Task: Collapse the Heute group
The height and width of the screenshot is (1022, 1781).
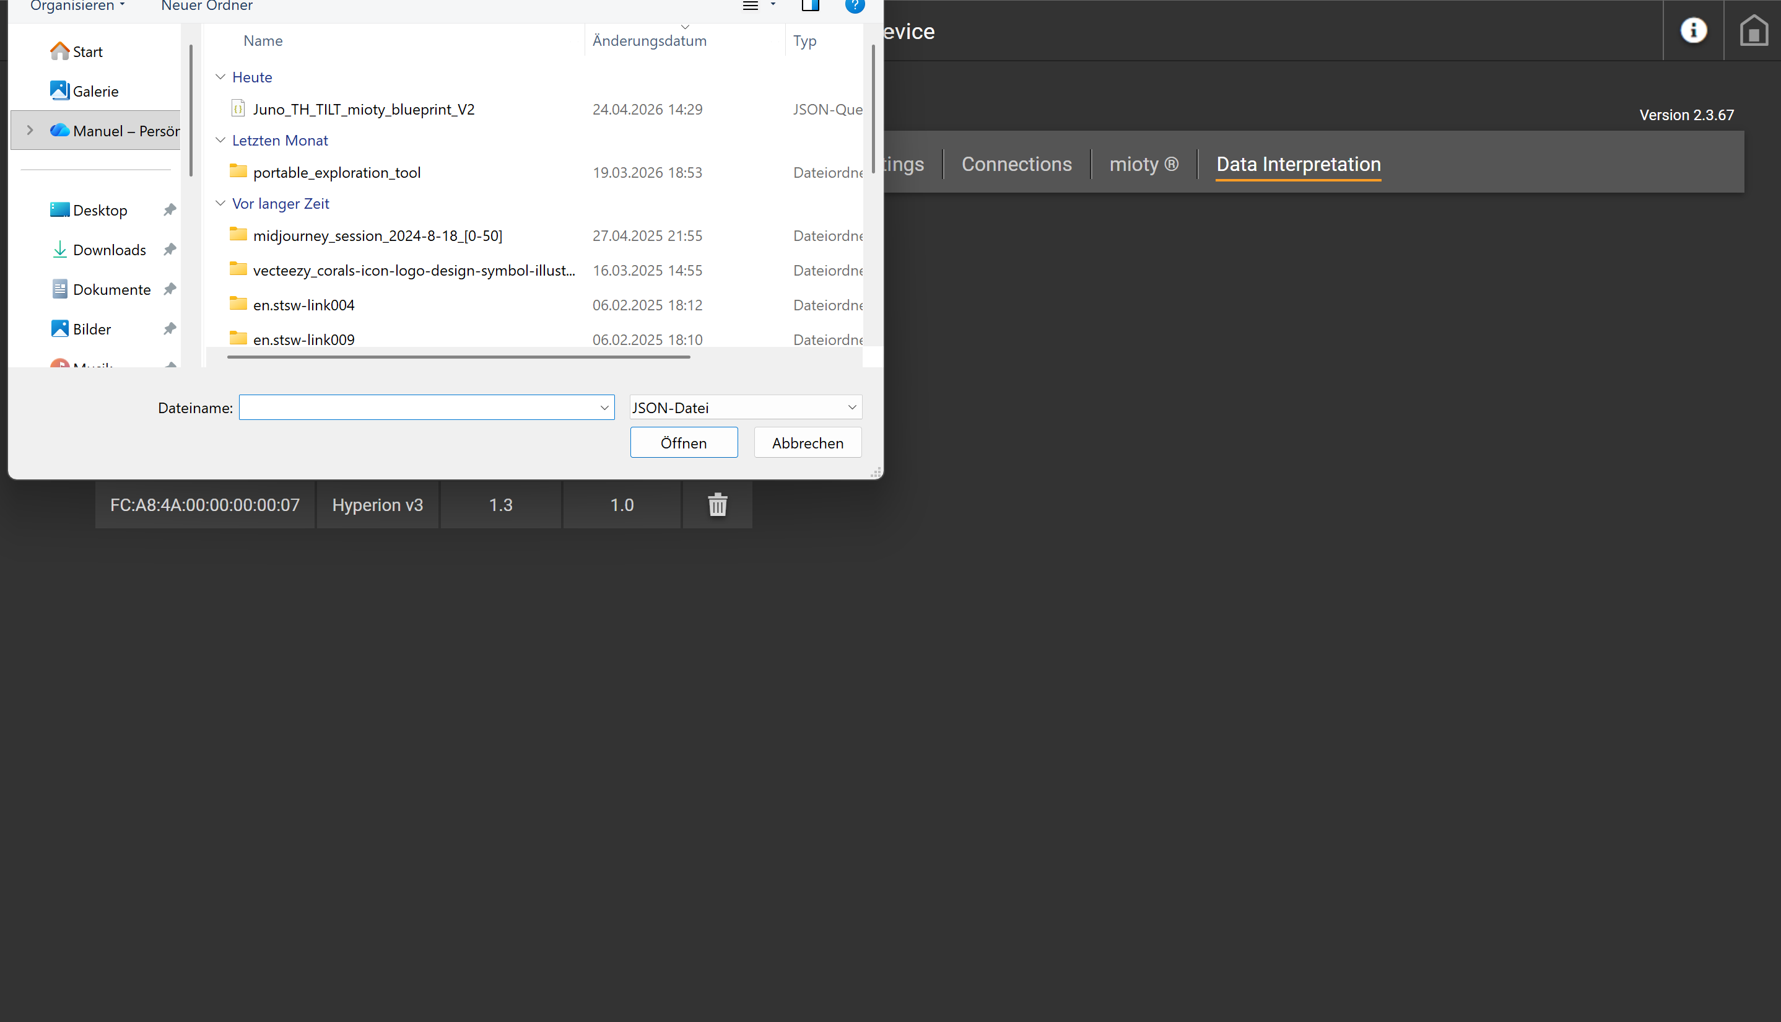Action: (x=220, y=77)
